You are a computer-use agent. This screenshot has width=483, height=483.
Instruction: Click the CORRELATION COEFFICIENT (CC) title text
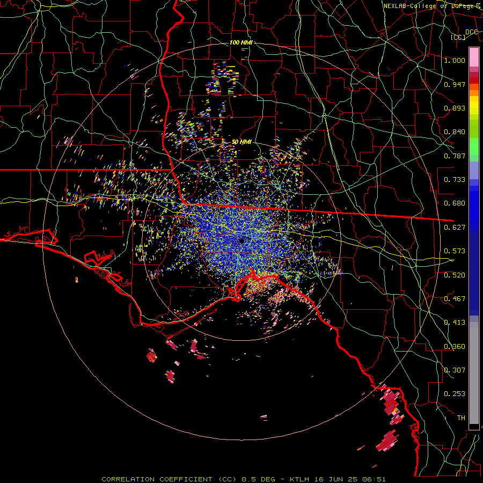pyautogui.click(x=169, y=479)
